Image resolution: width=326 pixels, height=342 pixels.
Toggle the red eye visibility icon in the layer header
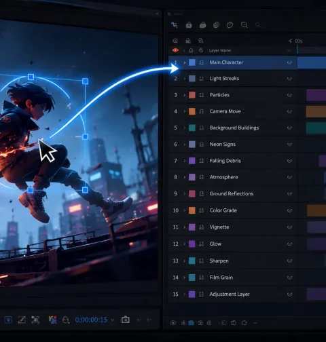[175, 50]
